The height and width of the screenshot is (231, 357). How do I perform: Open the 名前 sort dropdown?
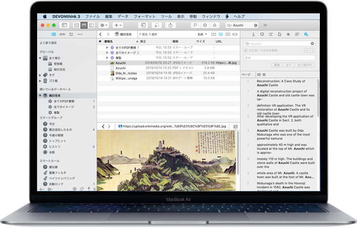pyautogui.click(x=202, y=34)
